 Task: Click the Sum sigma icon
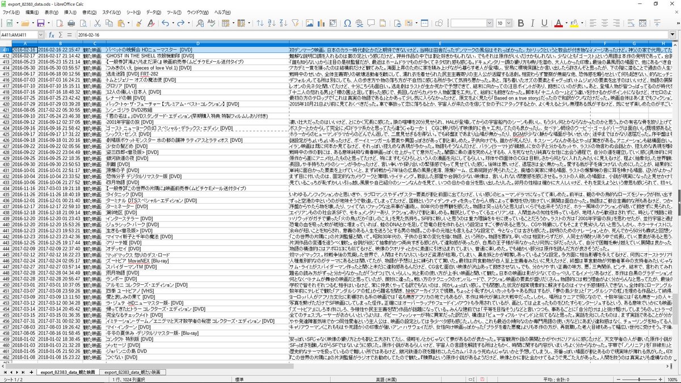[x=60, y=35]
